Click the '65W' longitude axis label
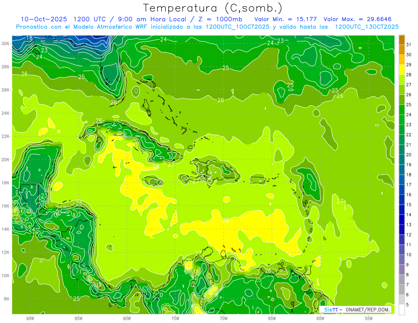This screenshot has width=418, height=323. [272, 318]
